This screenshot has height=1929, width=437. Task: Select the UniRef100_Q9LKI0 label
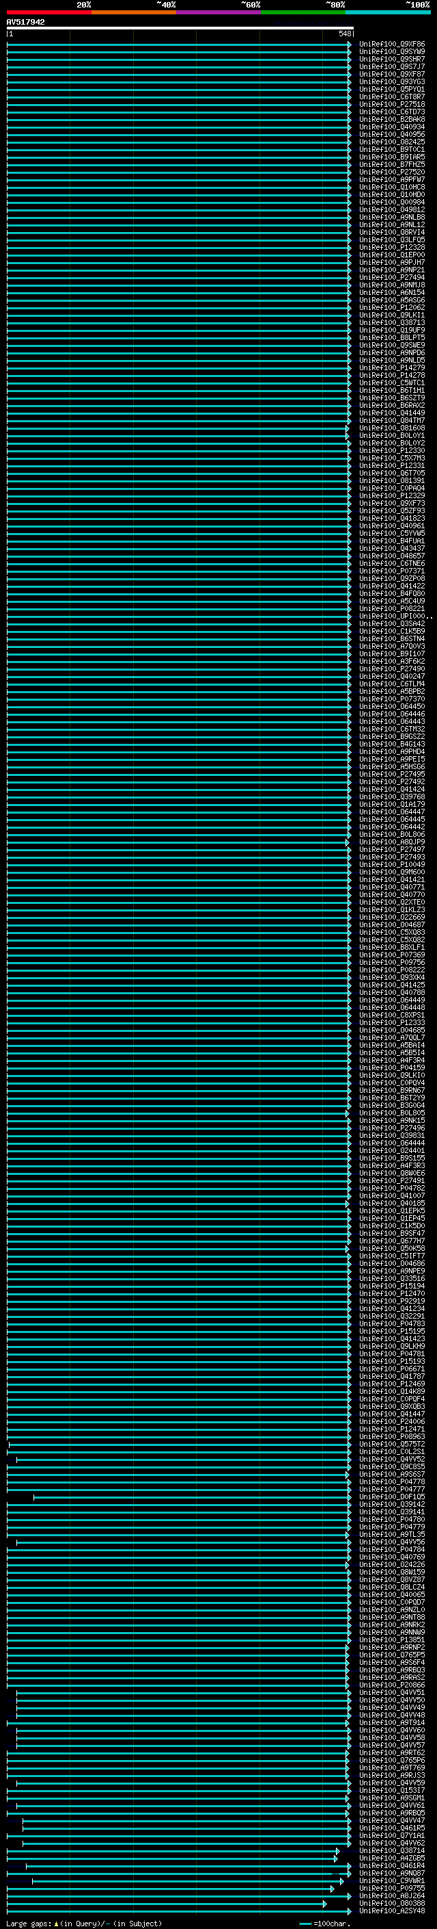click(x=392, y=1074)
